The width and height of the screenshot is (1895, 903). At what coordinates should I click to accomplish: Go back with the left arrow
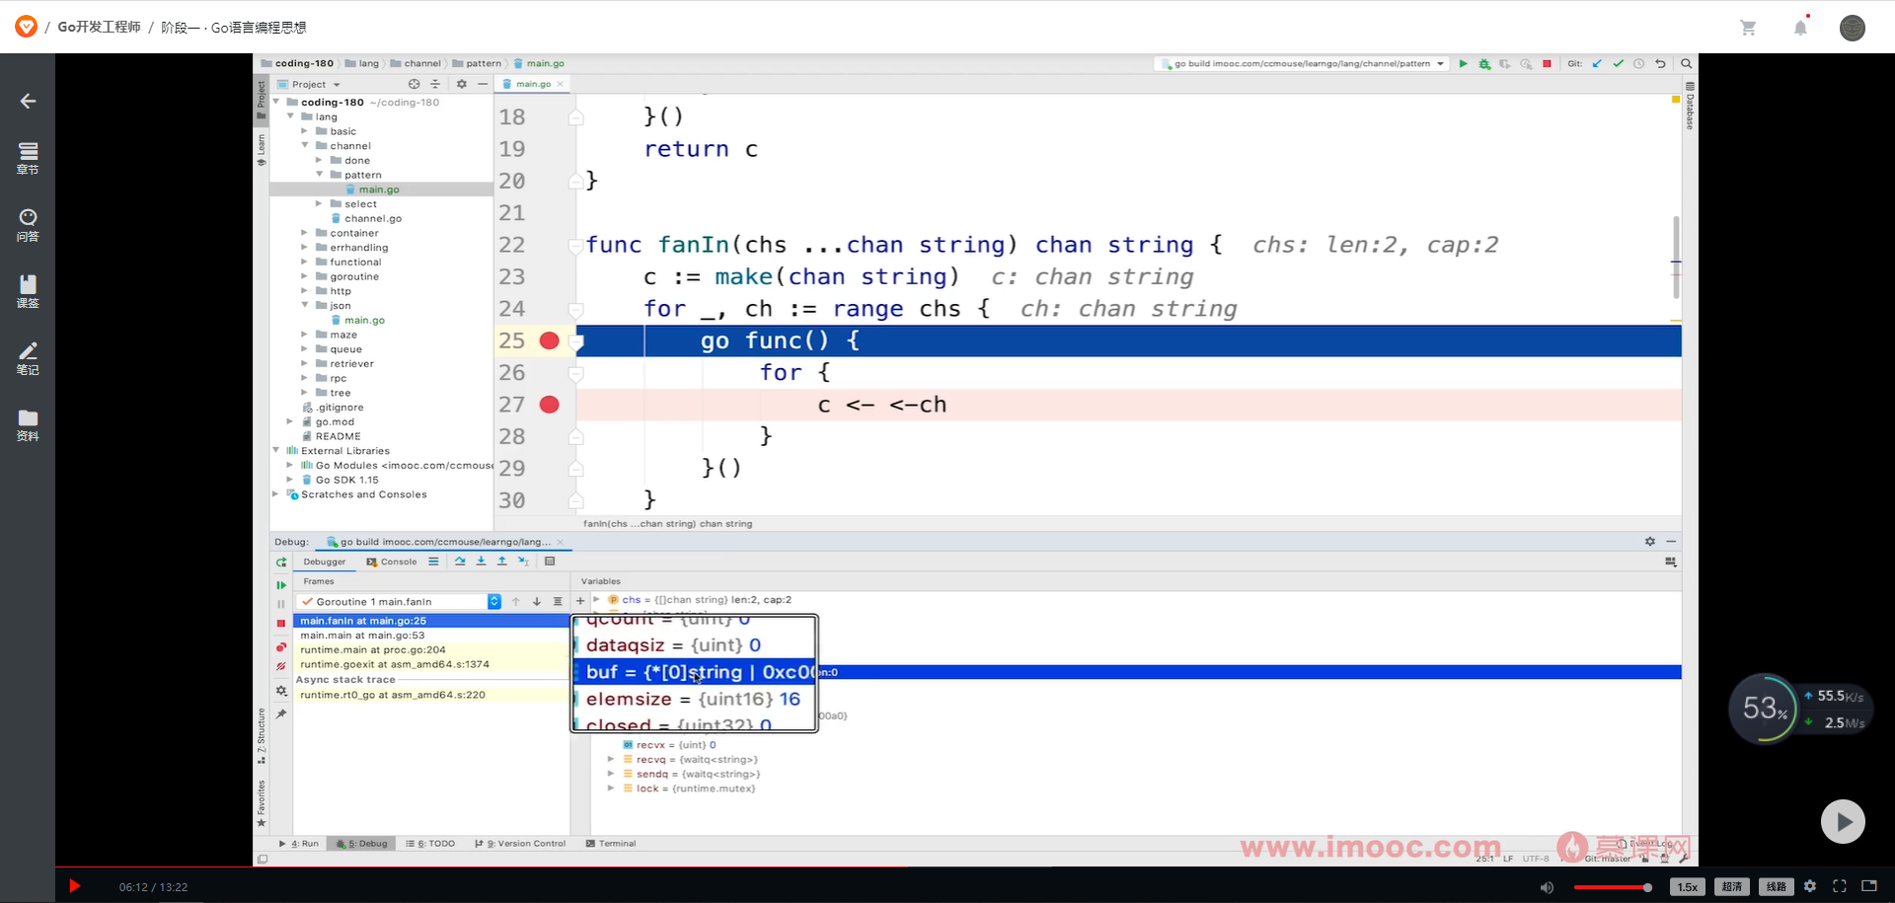[x=28, y=101]
